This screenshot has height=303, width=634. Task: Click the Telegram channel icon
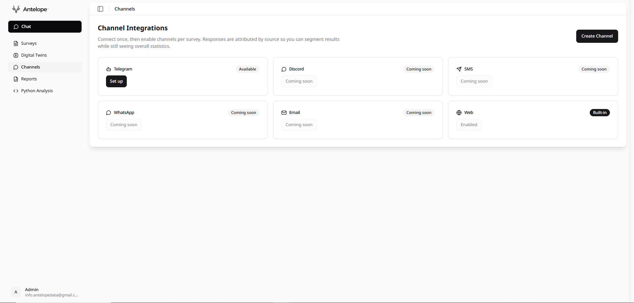(x=109, y=69)
